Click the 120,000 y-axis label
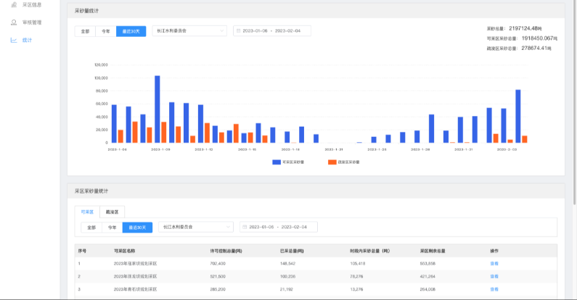The image size is (577, 300). pos(101,64)
